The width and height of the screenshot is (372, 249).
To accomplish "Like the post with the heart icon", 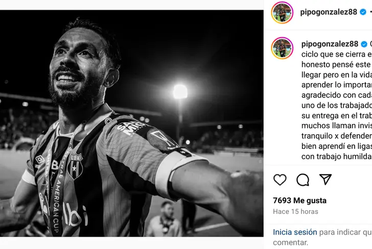I will (x=280, y=180).
